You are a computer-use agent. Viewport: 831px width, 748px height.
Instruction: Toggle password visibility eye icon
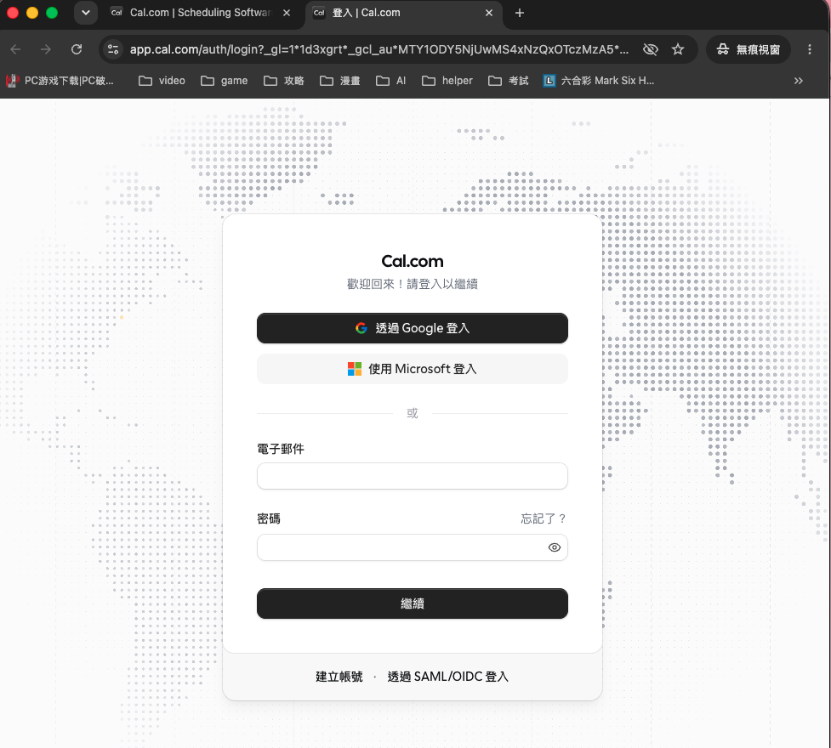click(555, 547)
